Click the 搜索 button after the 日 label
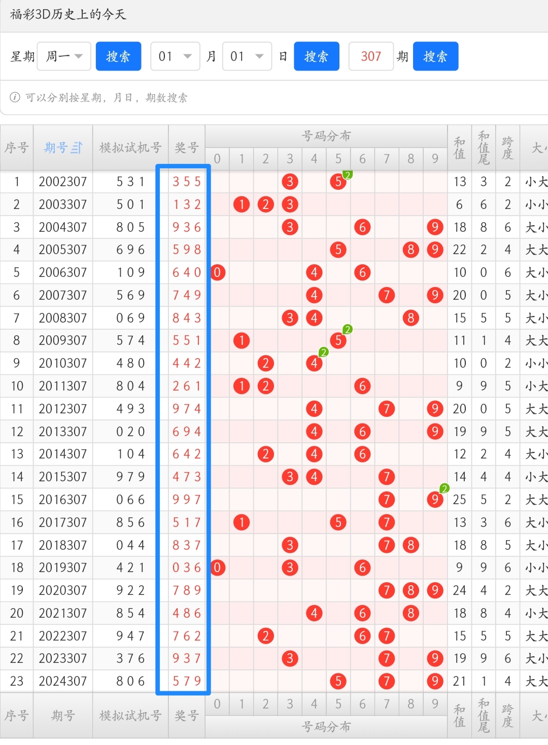 [x=317, y=56]
